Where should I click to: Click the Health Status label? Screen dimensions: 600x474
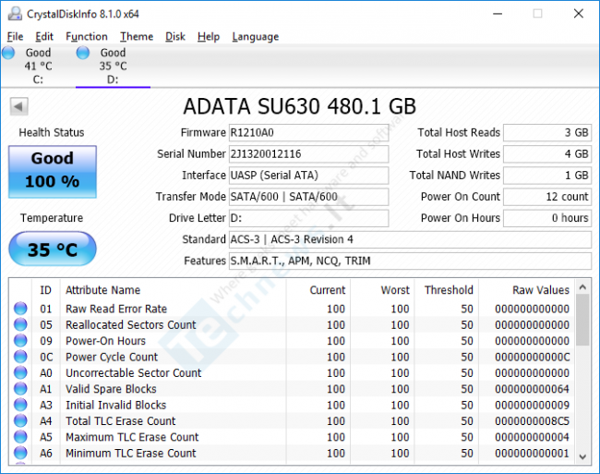52,132
